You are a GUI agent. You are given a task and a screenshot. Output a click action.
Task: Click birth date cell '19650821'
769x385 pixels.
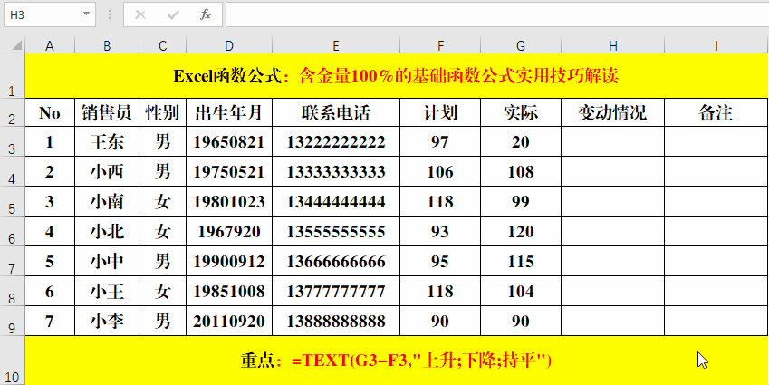pos(229,141)
